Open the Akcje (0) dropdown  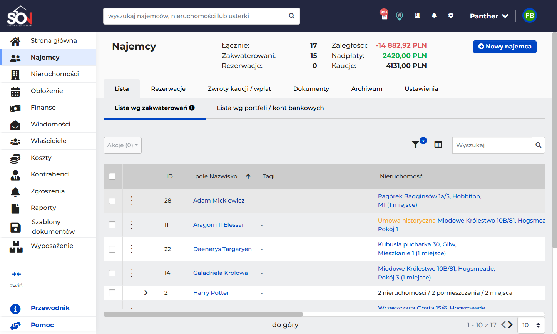point(122,145)
